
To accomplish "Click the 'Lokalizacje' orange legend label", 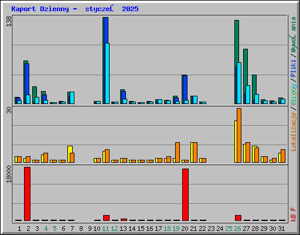I will (x=294, y=132).
